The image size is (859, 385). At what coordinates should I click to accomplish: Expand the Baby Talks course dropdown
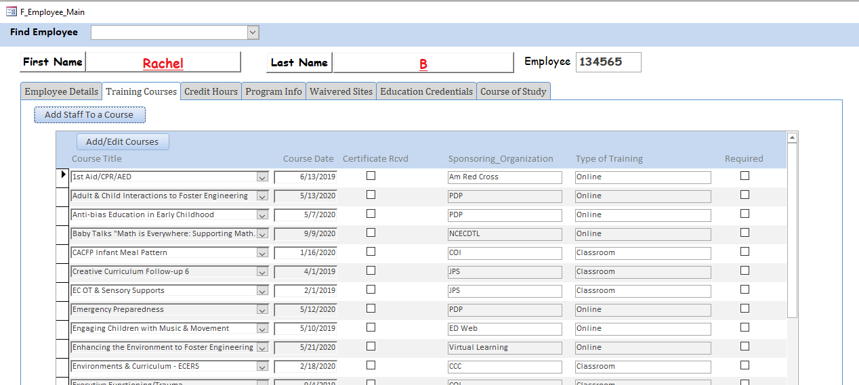[262, 234]
